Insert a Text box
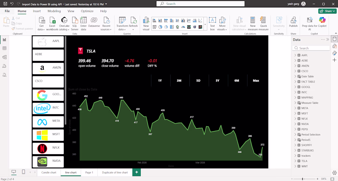The image size is (338, 181). (212, 24)
